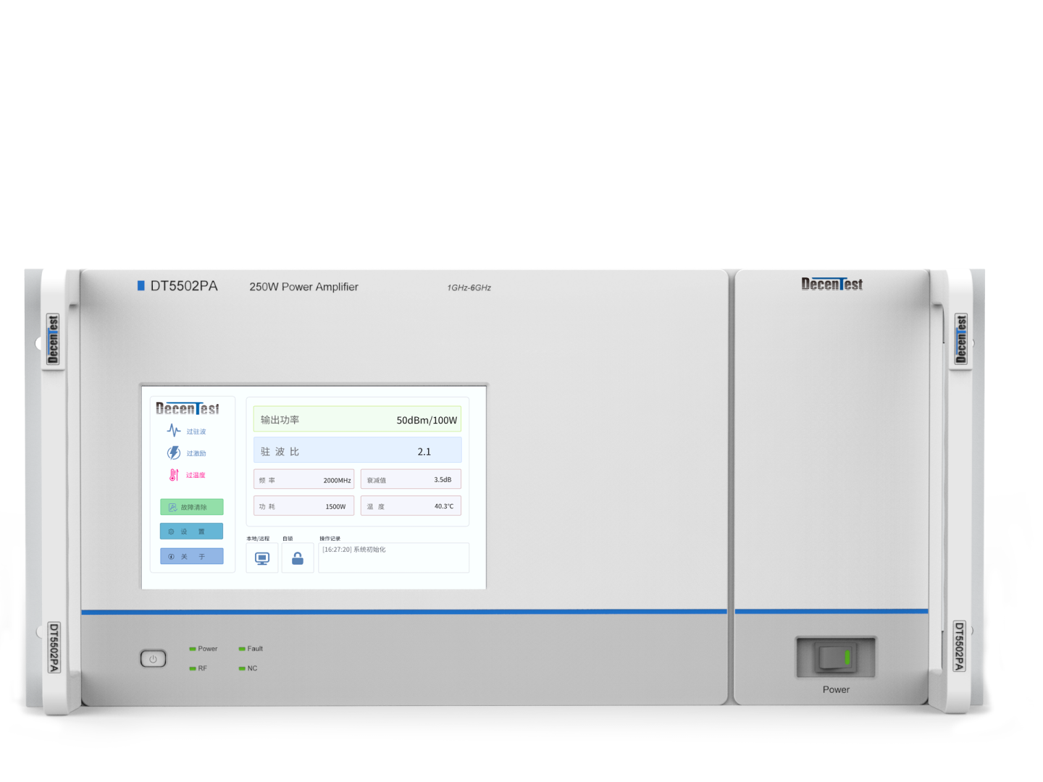
Task: Click the green 故障清除 fault clear button
Action: 192,507
